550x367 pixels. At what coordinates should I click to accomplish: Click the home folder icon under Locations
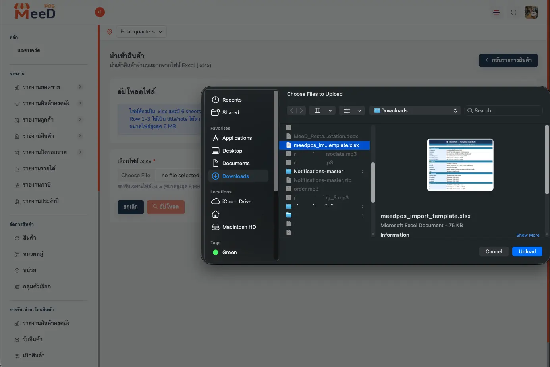click(216, 214)
